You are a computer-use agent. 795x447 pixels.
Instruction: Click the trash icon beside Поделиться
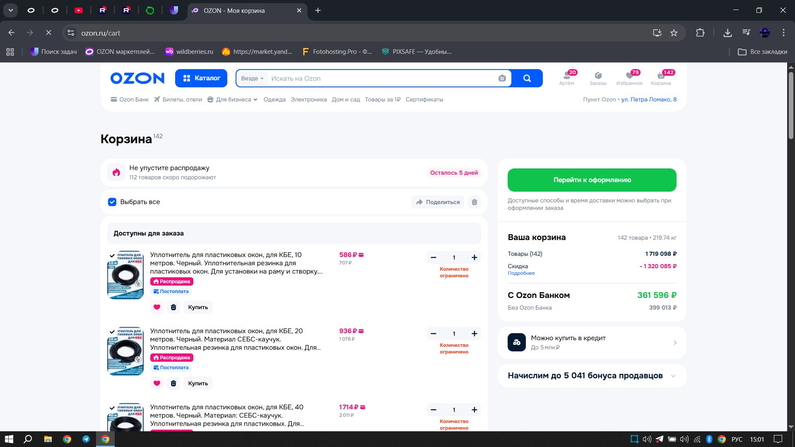475,202
